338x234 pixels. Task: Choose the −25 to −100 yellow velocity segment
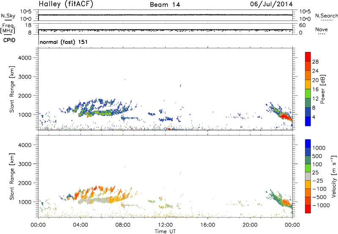click(308, 185)
